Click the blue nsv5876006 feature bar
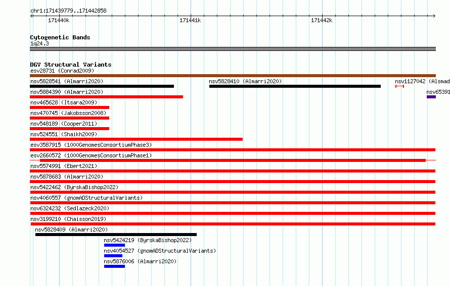This screenshot has height=286, width=450. coord(114,266)
